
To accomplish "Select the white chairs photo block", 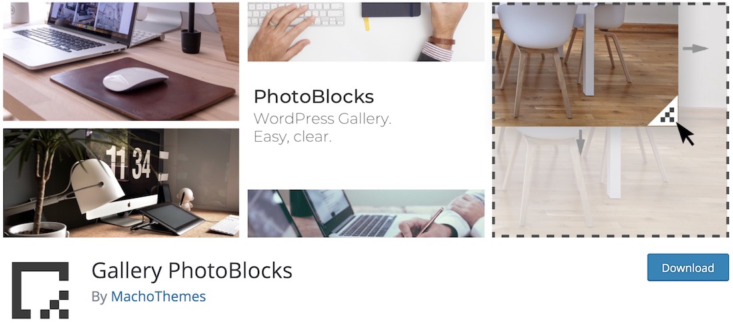I will pyautogui.click(x=585, y=64).
